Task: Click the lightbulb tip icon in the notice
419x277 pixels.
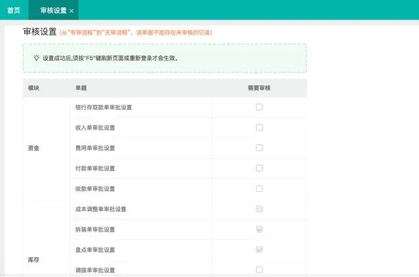Action: click(37, 58)
